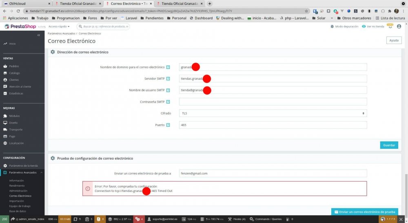Open the Cifrado TLS dropdown
Screen dimensions: 408x223
coord(273,113)
